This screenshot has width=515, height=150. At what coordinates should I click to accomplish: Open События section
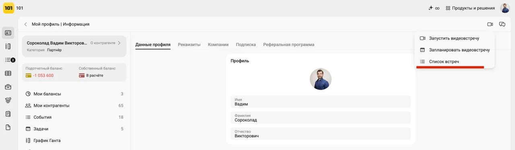[74, 117]
